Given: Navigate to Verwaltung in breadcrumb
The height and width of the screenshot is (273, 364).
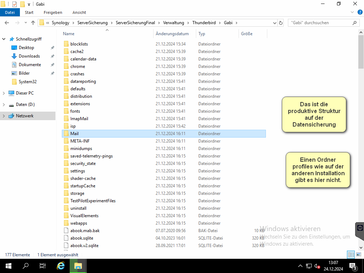Looking at the screenshot, I should tap(173, 23).
